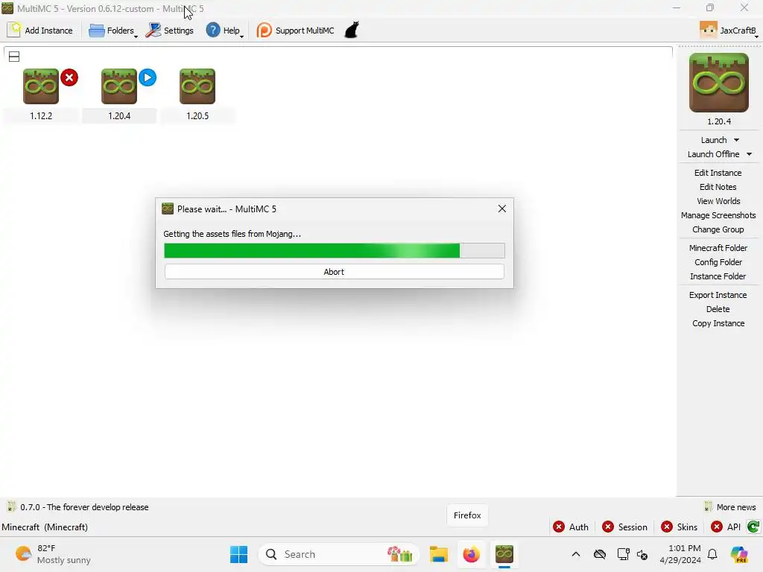Show hidden system tray icons
763x572 pixels.
coord(576,554)
